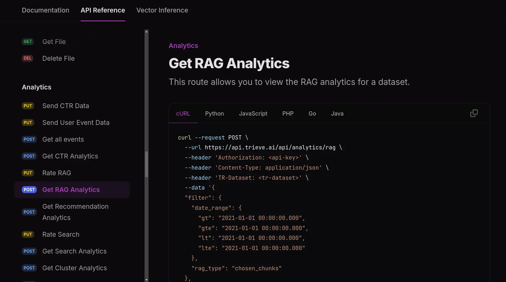Screen dimensions: 506x282
Task: Open Delete File endpoint
Action: 59,58
